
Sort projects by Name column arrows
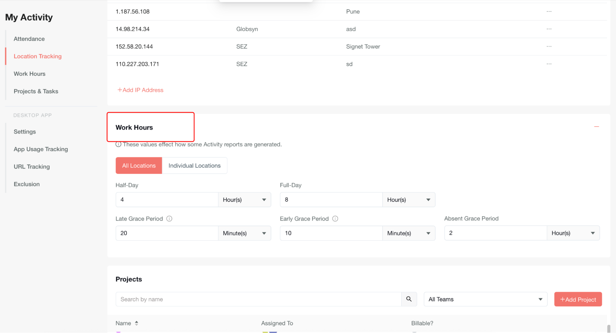(137, 323)
